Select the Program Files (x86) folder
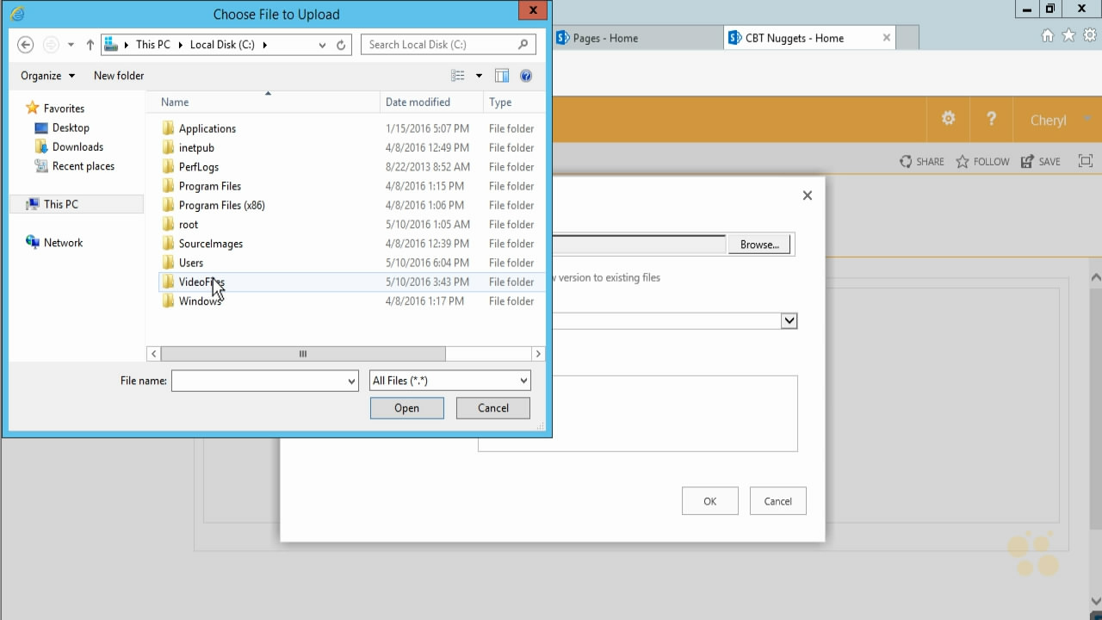This screenshot has height=620, width=1102. pos(222,205)
